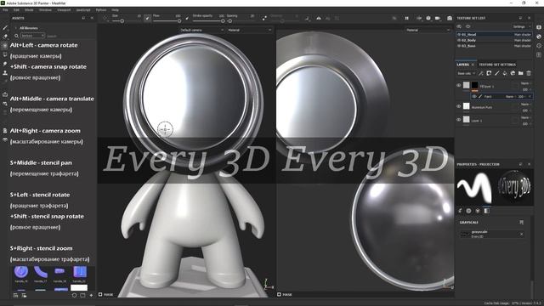Screen dimensions: 544x306
Task: Open the Edit menu
Action: [16, 10]
